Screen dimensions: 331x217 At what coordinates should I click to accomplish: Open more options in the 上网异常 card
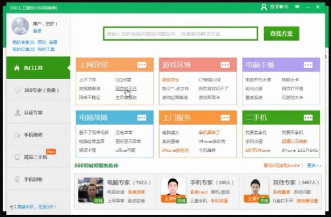[141, 65]
